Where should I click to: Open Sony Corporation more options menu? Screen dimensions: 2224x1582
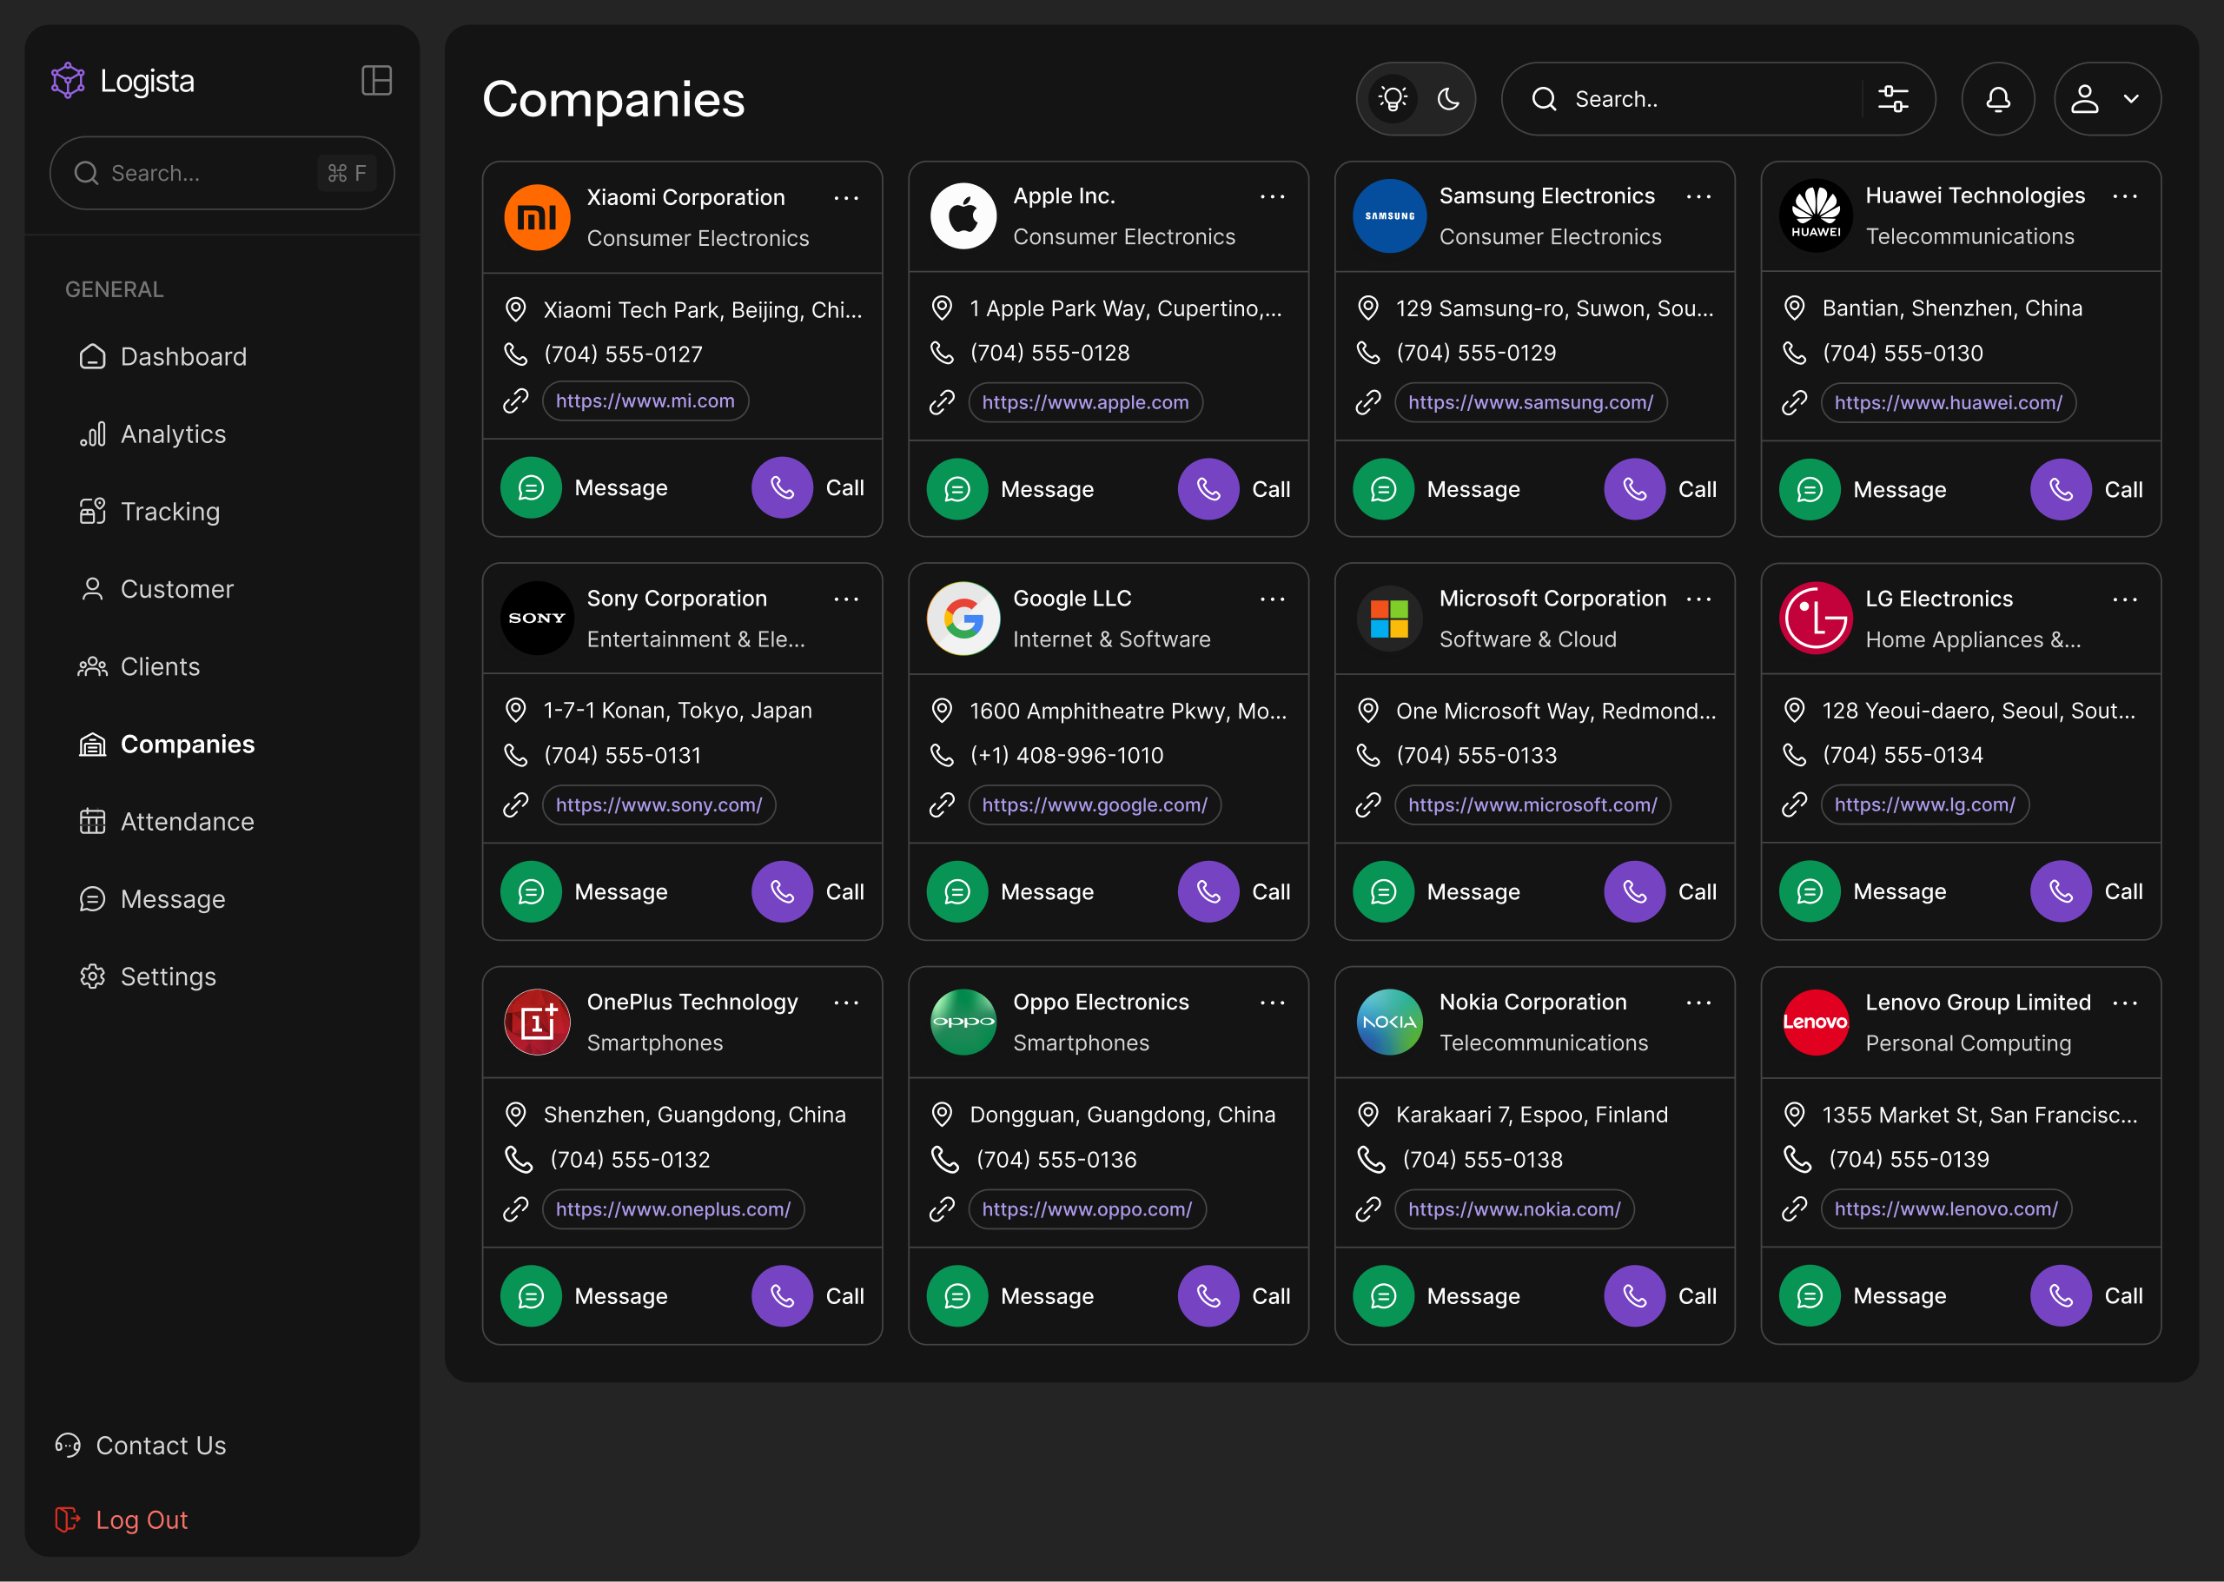point(845,599)
